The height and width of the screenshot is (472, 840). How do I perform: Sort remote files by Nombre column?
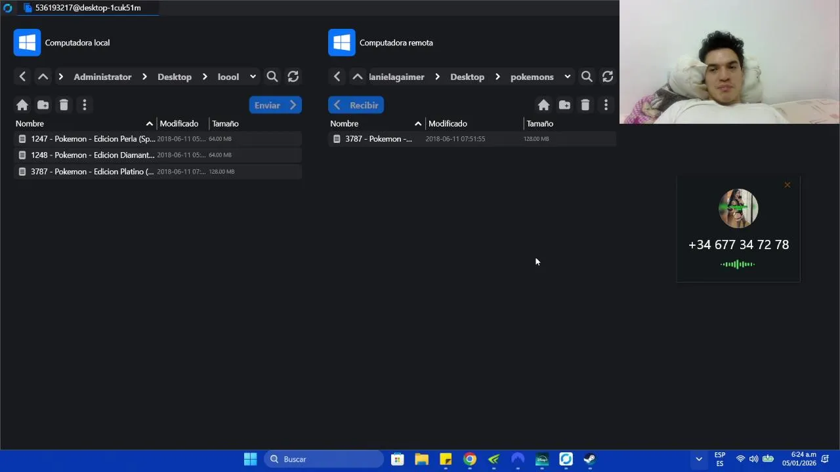(x=345, y=123)
